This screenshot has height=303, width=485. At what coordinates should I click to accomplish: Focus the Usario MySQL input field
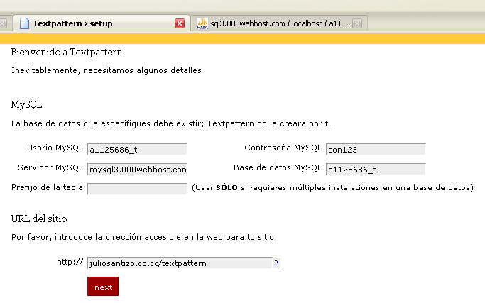click(x=137, y=149)
